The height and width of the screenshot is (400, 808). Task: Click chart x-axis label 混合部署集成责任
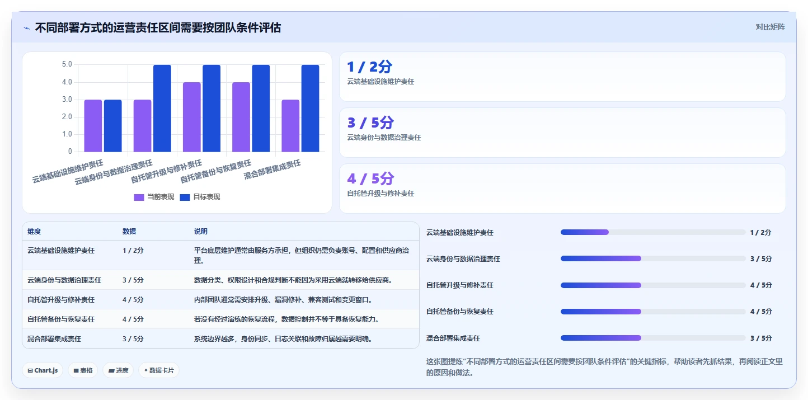(x=273, y=169)
